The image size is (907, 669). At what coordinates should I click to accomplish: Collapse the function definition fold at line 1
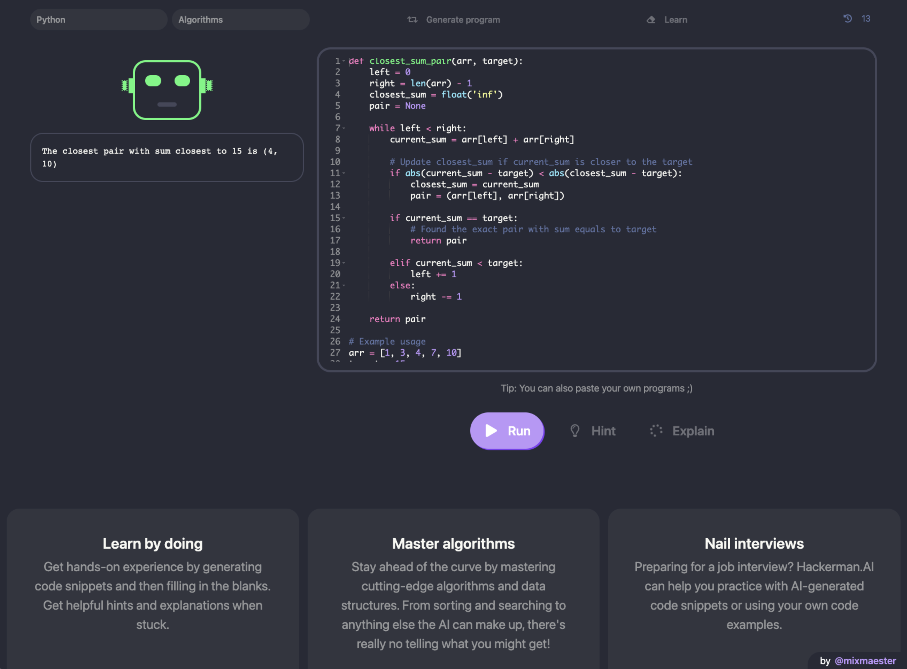tap(344, 61)
